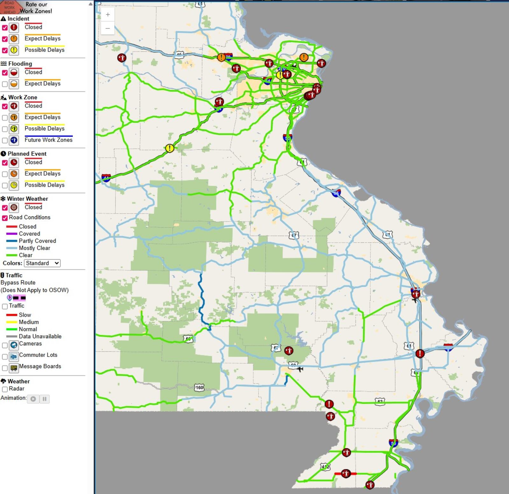Click Winter Weather Closed snowflake icon
Image resolution: width=509 pixels, height=494 pixels.
tap(14, 208)
